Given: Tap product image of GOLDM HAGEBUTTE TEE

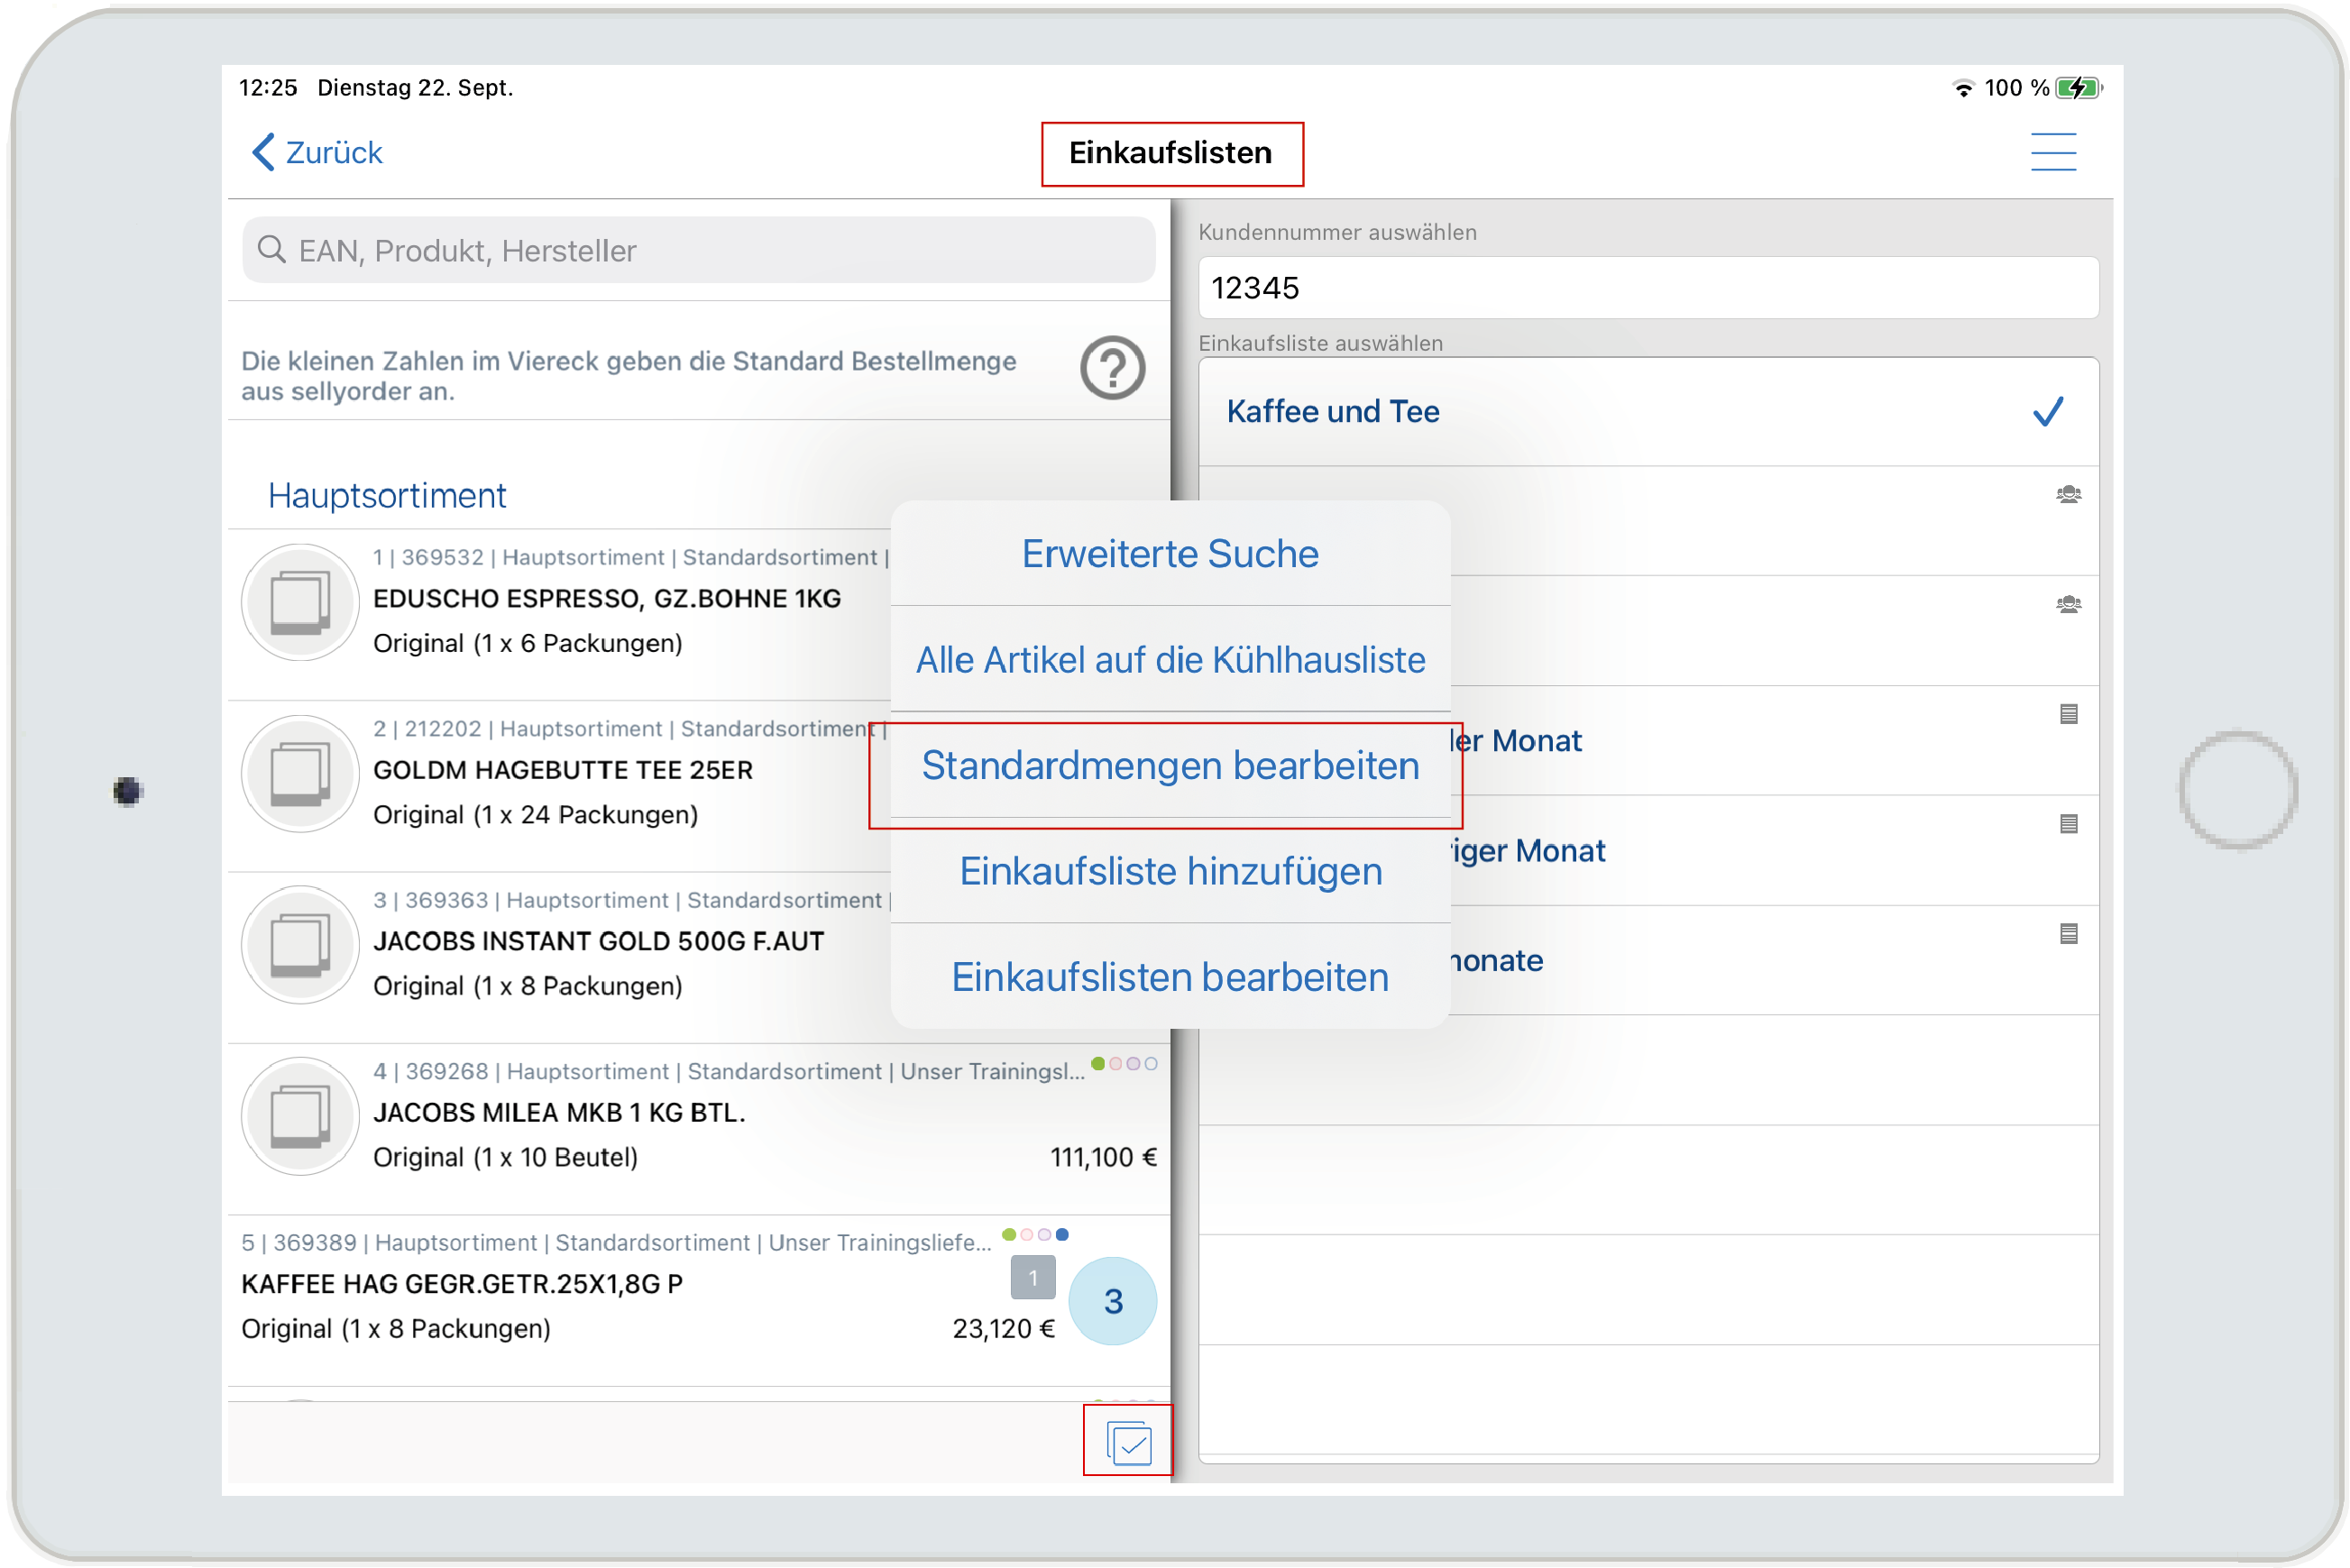Looking at the screenshot, I should 299,773.
